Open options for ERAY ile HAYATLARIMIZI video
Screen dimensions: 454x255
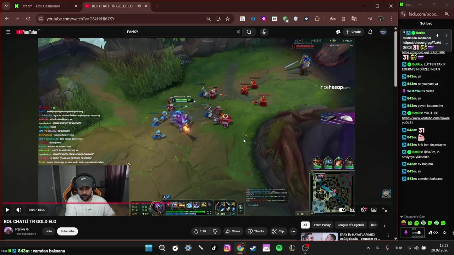click(x=388, y=235)
